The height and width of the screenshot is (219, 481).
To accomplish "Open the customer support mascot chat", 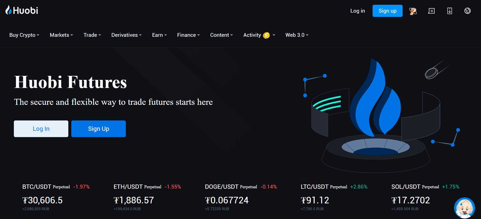I will (464, 208).
